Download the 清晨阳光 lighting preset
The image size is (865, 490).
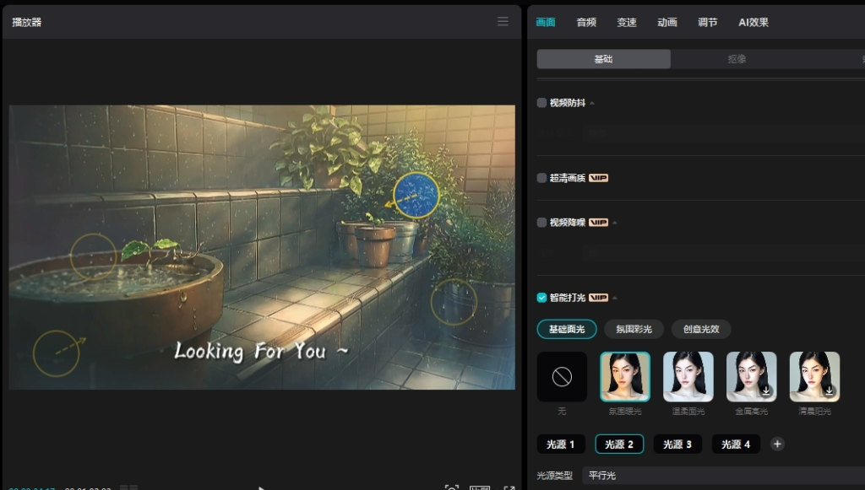coord(829,390)
